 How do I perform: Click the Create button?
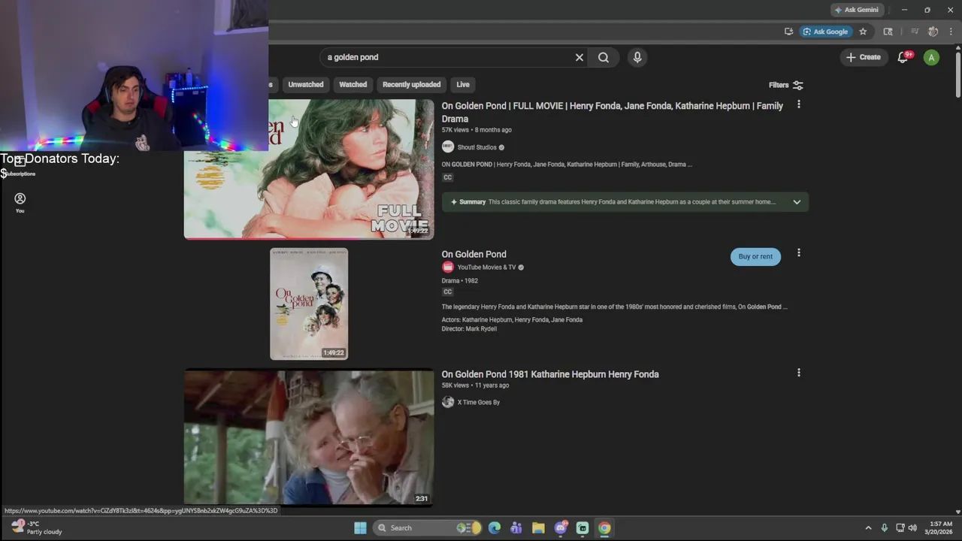[863, 57]
